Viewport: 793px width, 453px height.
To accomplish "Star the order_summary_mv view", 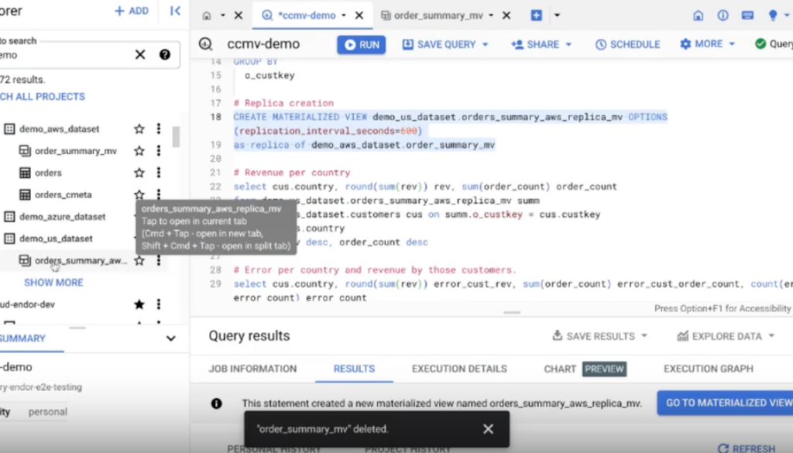I will click(x=139, y=151).
